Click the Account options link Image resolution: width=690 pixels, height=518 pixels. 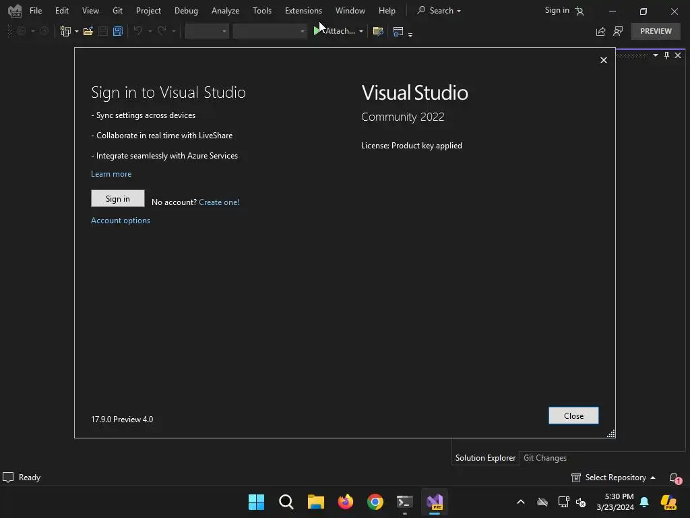pos(121,221)
